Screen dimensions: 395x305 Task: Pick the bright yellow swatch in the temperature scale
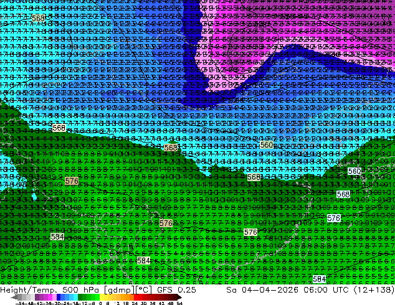pos(102,297)
